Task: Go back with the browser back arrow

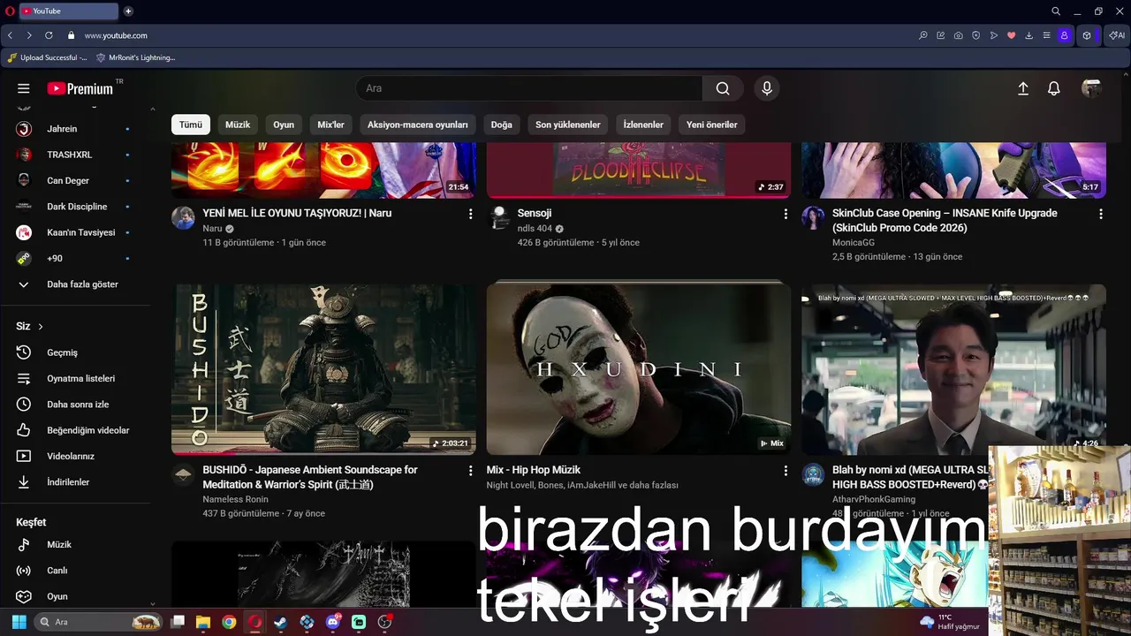Action: coord(10,35)
